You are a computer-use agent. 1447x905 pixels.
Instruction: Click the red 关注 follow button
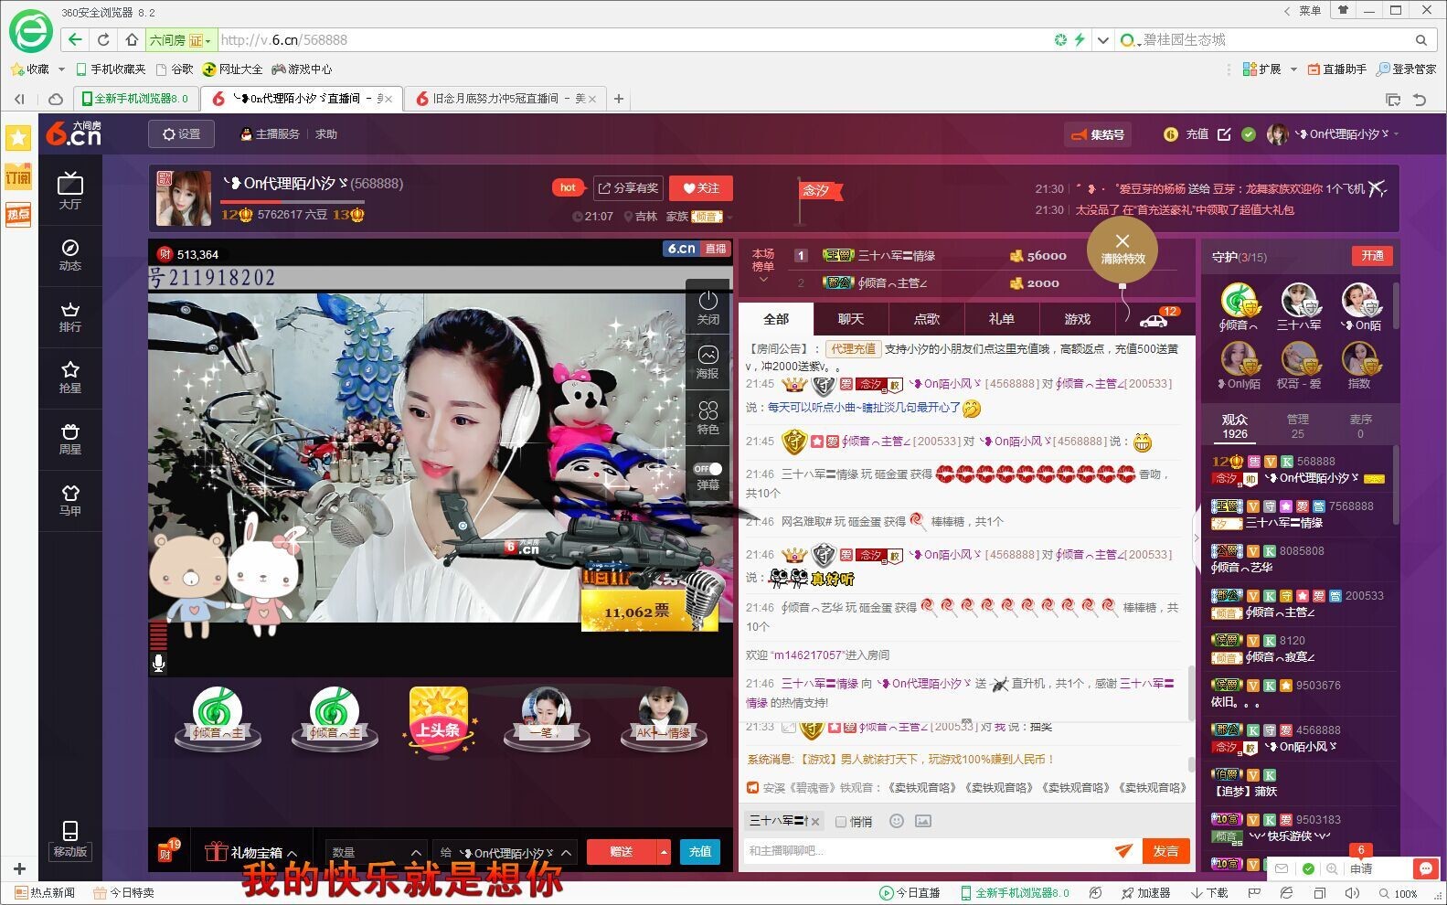(700, 188)
